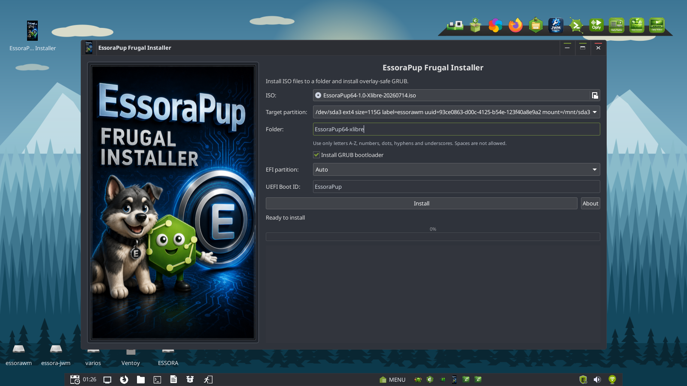Open the terminal hexagon icon in dock
687x386 pixels.
(x=576, y=26)
